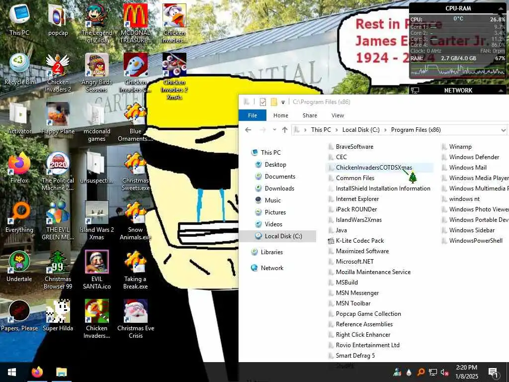This screenshot has height=382, width=509.
Task: Collapse the CPU-RAM gadget header arrow
Action: click(501, 8)
